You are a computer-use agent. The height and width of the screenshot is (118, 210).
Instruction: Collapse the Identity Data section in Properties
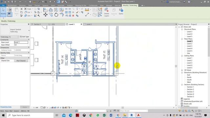(29, 53)
